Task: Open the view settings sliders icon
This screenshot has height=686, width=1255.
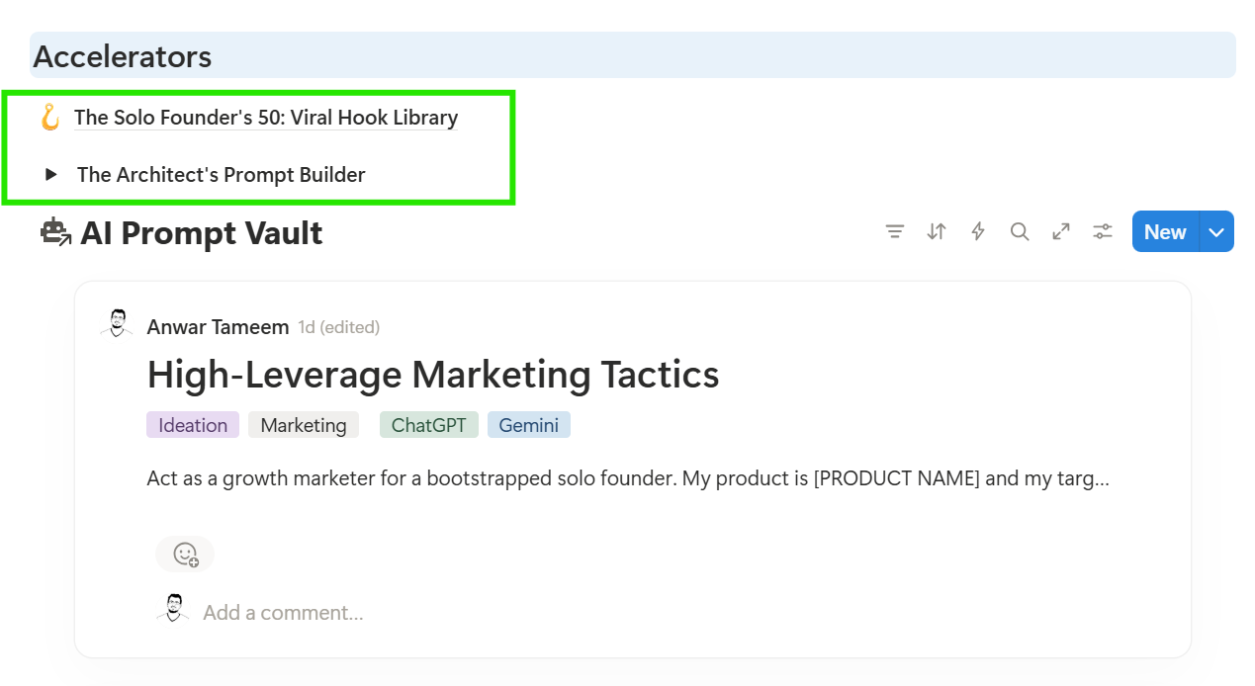Action: coord(1103,232)
